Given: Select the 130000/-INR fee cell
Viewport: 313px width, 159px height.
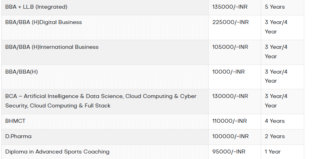Looking at the screenshot, I should coord(230,96).
